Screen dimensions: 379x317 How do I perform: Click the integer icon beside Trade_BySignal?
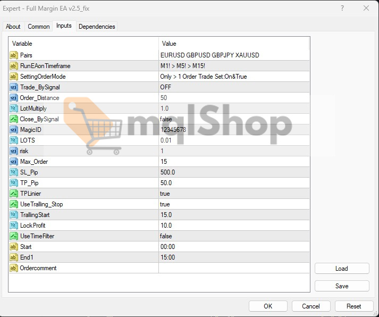tap(14, 87)
